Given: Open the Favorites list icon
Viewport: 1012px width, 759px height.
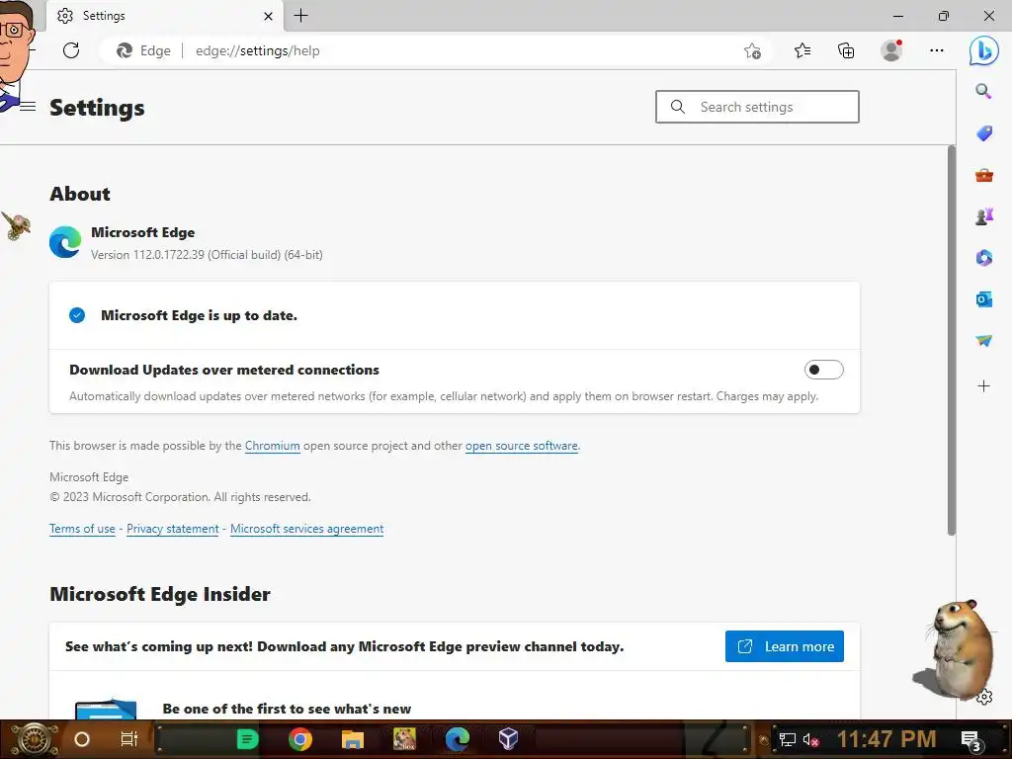Looking at the screenshot, I should 802,50.
